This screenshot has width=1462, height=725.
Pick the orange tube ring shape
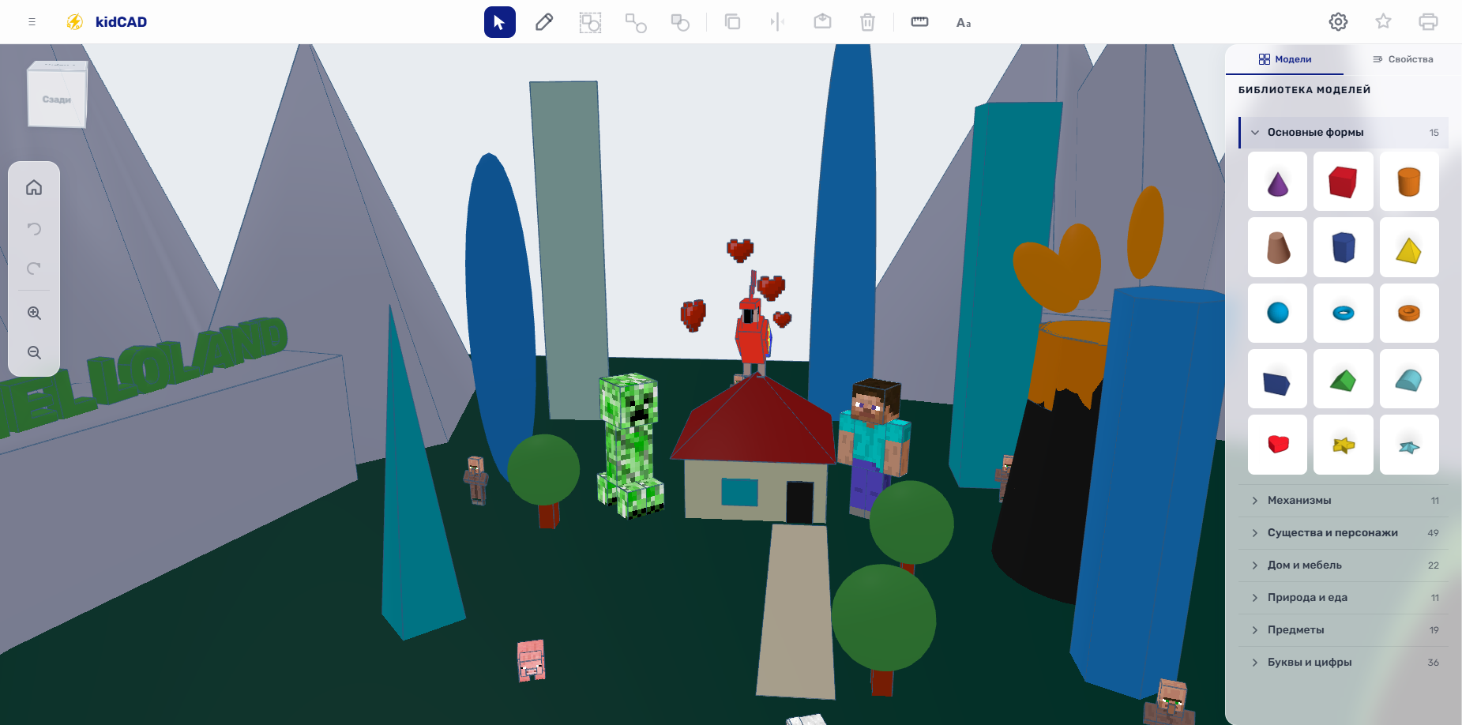[x=1409, y=314]
